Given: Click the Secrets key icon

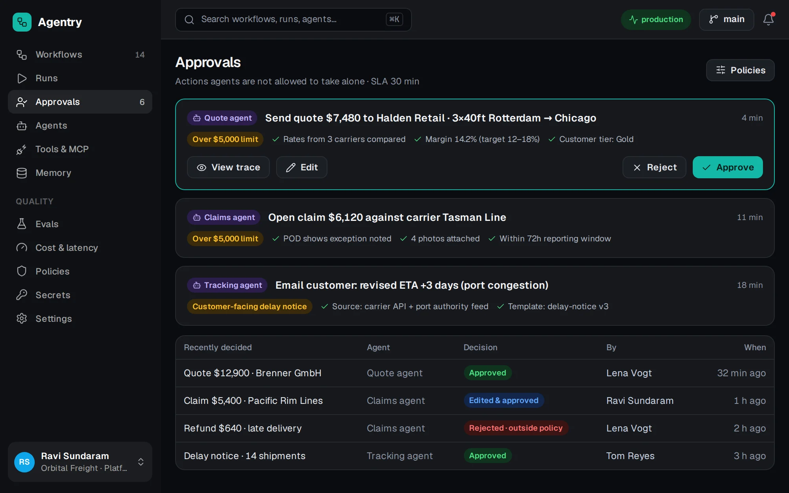Looking at the screenshot, I should pyautogui.click(x=22, y=295).
